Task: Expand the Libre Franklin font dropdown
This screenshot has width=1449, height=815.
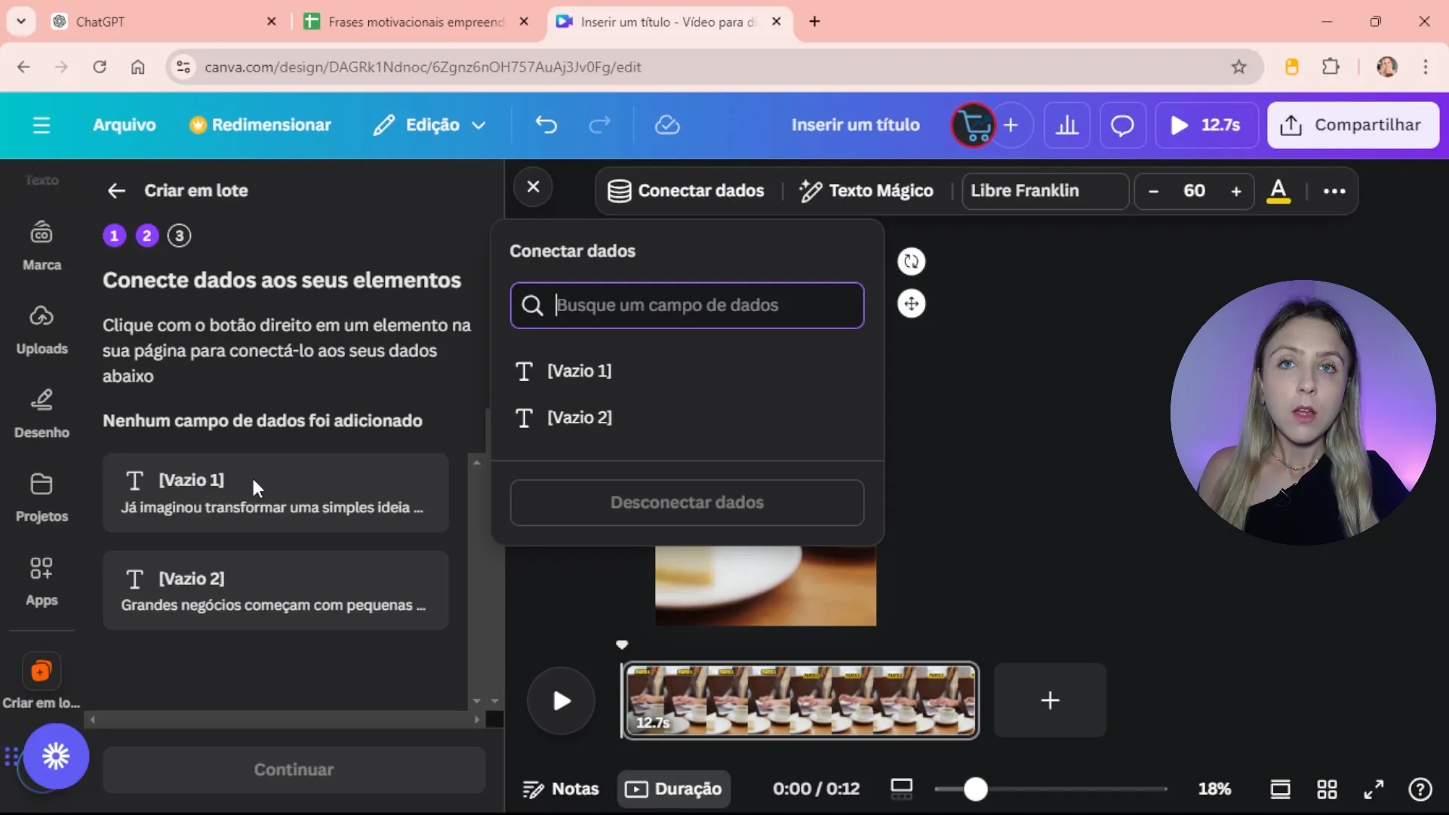Action: [x=1045, y=190]
